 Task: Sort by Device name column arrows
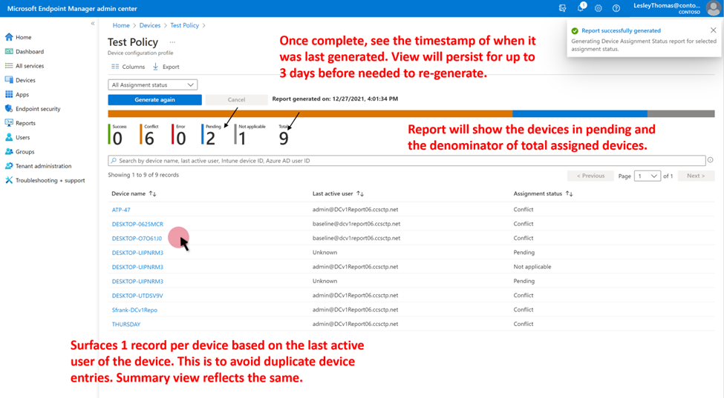coord(153,194)
